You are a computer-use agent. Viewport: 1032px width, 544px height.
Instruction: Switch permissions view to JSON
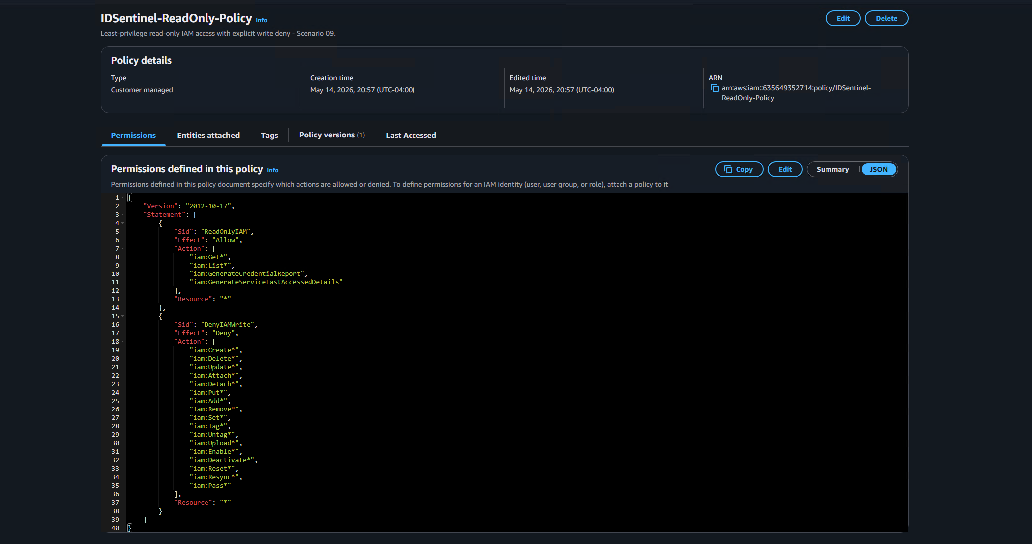coord(878,169)
